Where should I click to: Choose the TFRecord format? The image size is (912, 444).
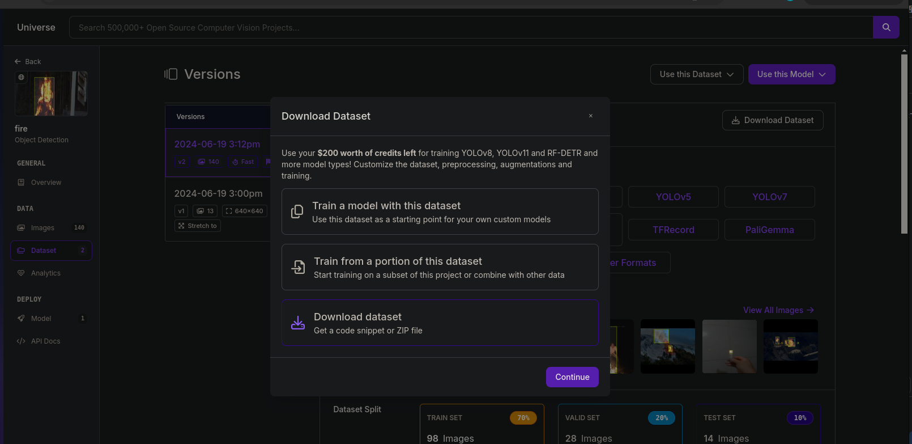click(x=674, y=230)
